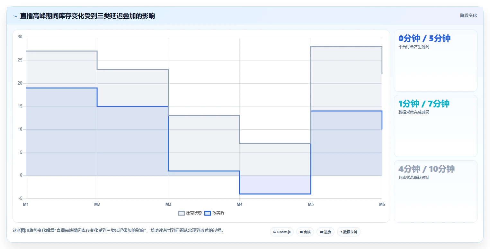The width and height of the screenshot is (490, 249).
Task: Click the 进度 tag icon
Action: 321,232
